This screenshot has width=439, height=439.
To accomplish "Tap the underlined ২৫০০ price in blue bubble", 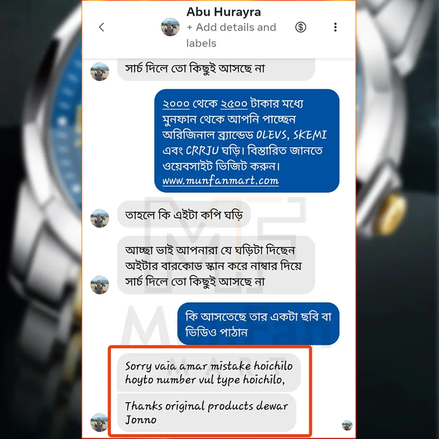I will 234,104.
